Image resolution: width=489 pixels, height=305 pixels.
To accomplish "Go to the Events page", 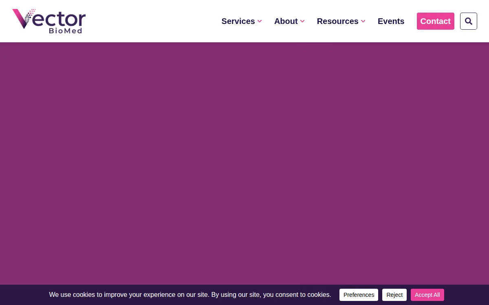I will tap(391, 21).
